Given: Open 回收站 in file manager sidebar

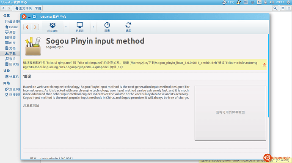Looking at the screenshot, I should click(12, 64).
